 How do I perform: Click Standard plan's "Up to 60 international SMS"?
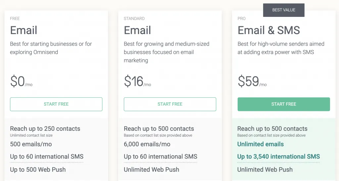click(x=161, y=157)
